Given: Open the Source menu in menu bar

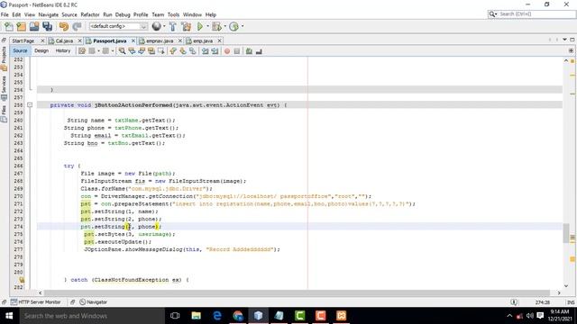Looking at the screenshot, I should (69, 14).
